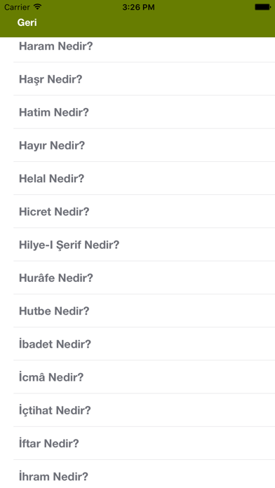The width and height of the screenshot is (275, 488).
Task: Select the Hayır Nedir? list item
Action: [x=137, y=145]
